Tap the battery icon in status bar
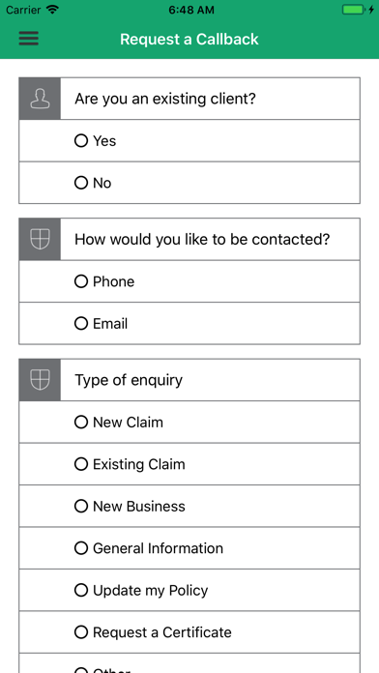The width and height of the screenshot is (379, 673). (353, 10)
